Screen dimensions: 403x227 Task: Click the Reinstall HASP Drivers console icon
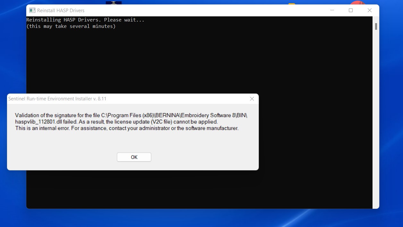pos(32,10)
